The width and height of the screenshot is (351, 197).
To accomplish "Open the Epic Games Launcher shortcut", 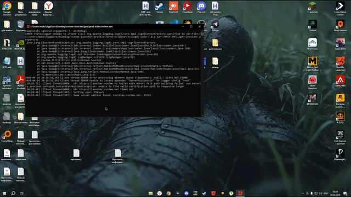I will [340, 137].
